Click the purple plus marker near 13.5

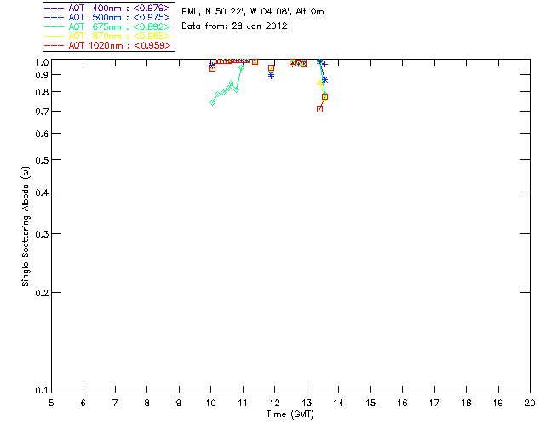click(x=325, y=65)
